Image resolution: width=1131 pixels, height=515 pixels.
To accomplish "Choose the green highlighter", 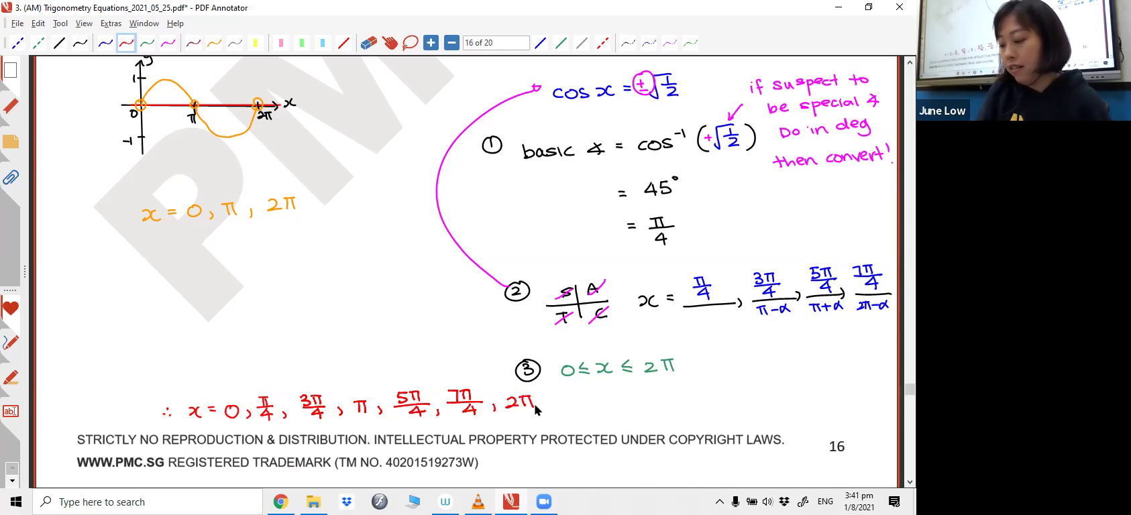I will tap(301, 44).
